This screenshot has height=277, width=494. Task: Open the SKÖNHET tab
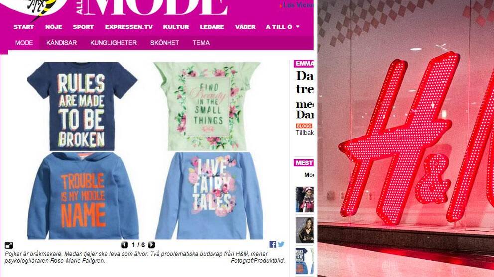[164, 43]
